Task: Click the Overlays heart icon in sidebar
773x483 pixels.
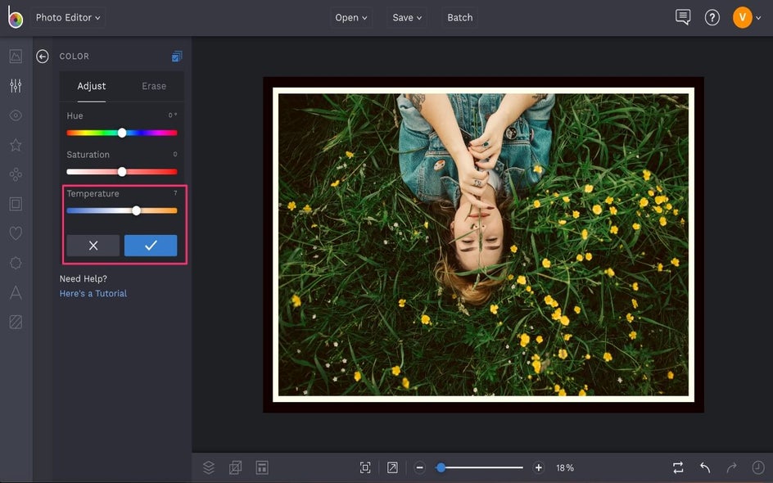Action: (x=16, y=233)
